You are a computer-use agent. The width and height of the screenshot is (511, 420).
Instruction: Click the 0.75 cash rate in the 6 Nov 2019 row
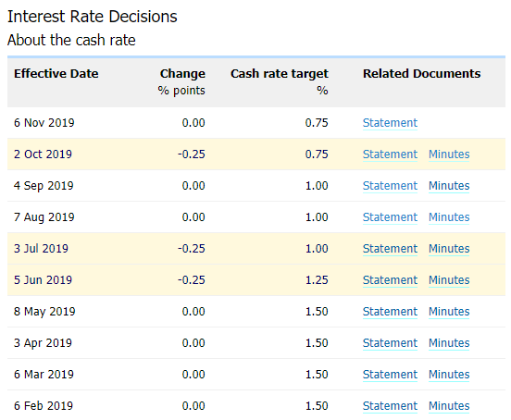(x=317, y=123)
